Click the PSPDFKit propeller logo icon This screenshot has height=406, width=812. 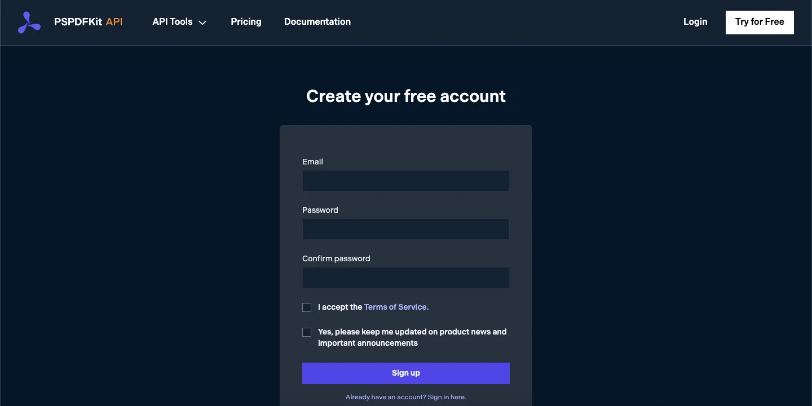tap(29, 23)
